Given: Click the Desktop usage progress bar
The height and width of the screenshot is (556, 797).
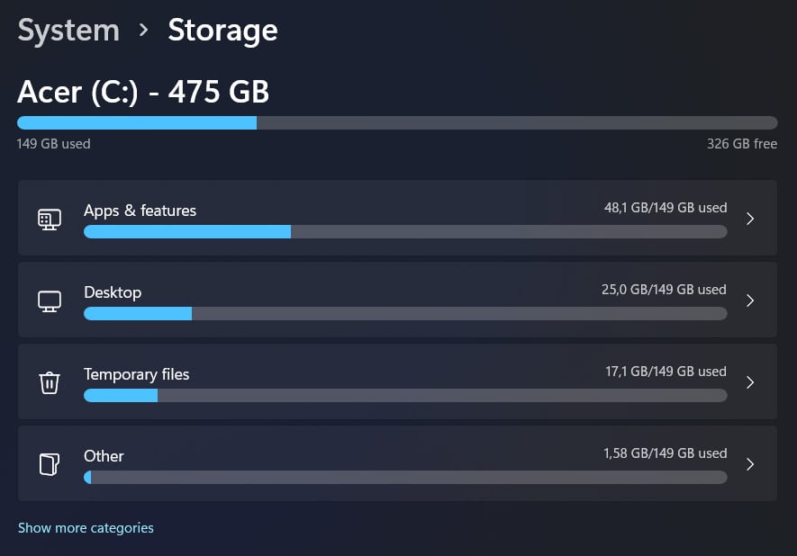Looking at the screenshot, I should coord(405,314).
